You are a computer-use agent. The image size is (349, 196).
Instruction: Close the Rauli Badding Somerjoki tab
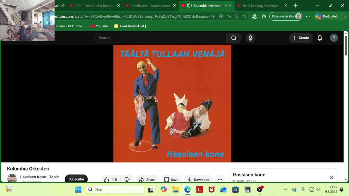(x=286, y=5)
